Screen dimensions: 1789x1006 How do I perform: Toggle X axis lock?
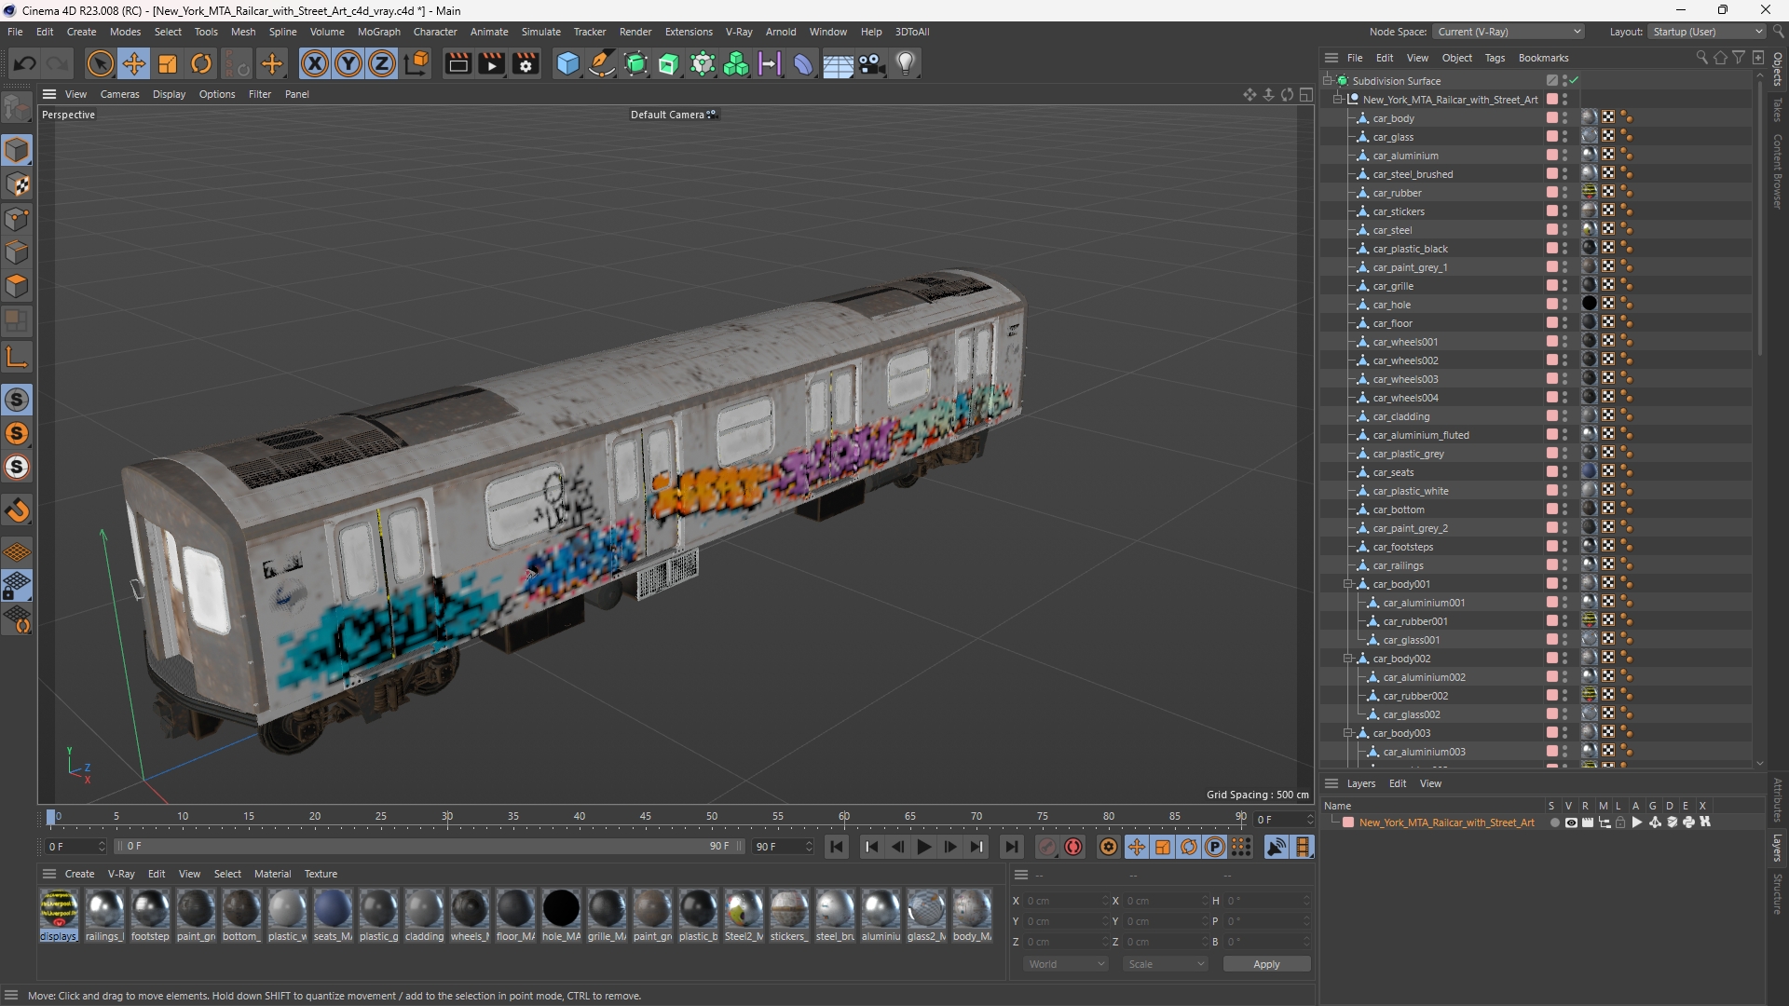[315, 63]
